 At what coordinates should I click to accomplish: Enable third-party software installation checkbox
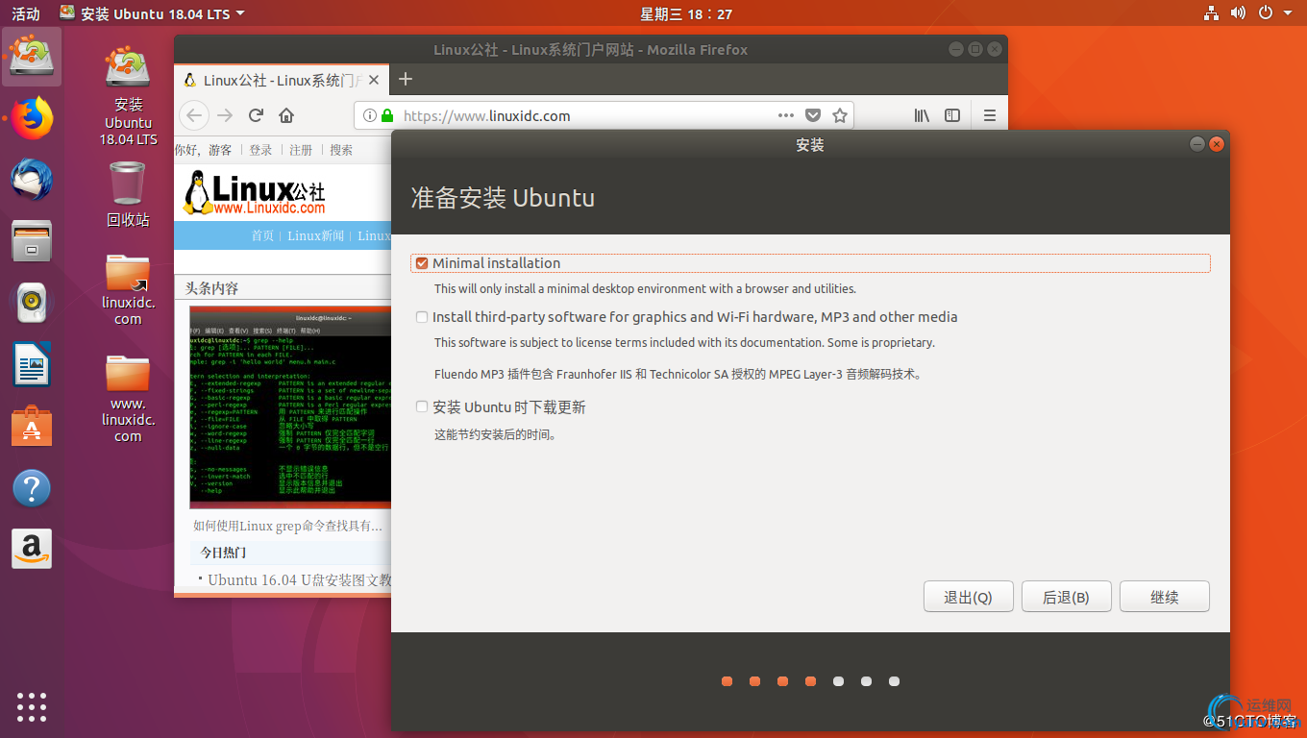click(422, 317)
